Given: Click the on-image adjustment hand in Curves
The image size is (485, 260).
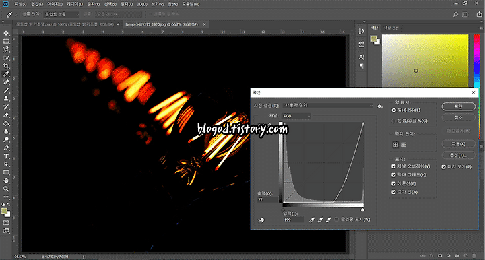Looking at the screenshot, I should 261,220.
